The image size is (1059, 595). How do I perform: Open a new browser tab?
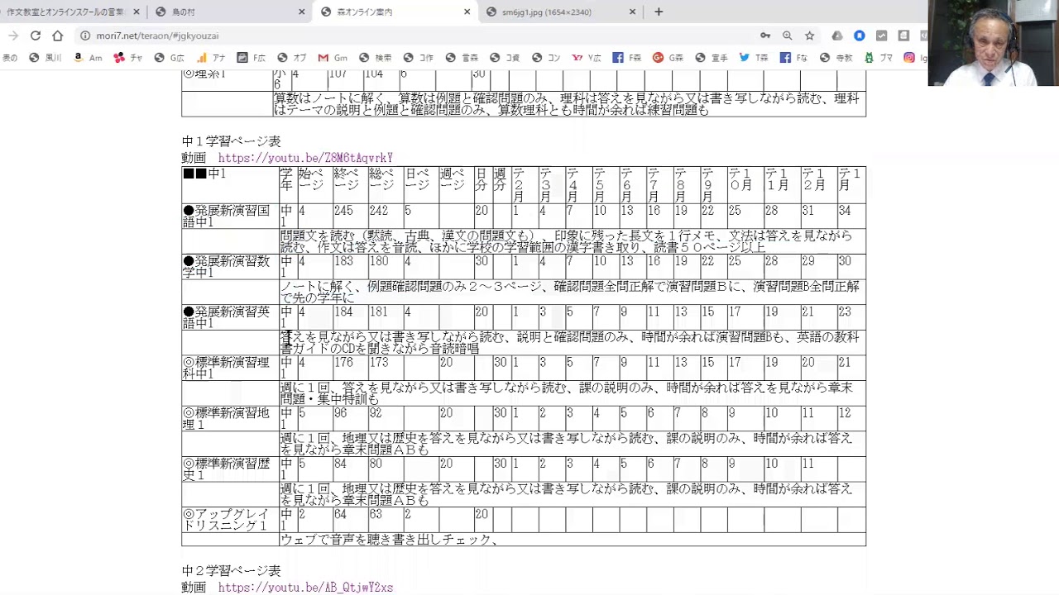click(x=659, y=12)
